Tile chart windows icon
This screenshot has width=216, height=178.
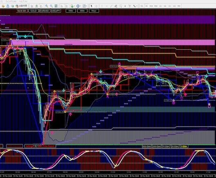56,6
